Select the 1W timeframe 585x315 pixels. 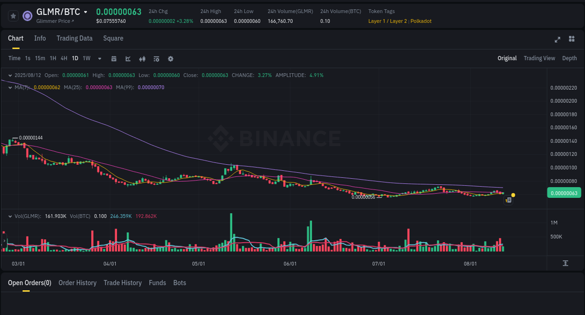pyautogui.click(x=87, y=58)
